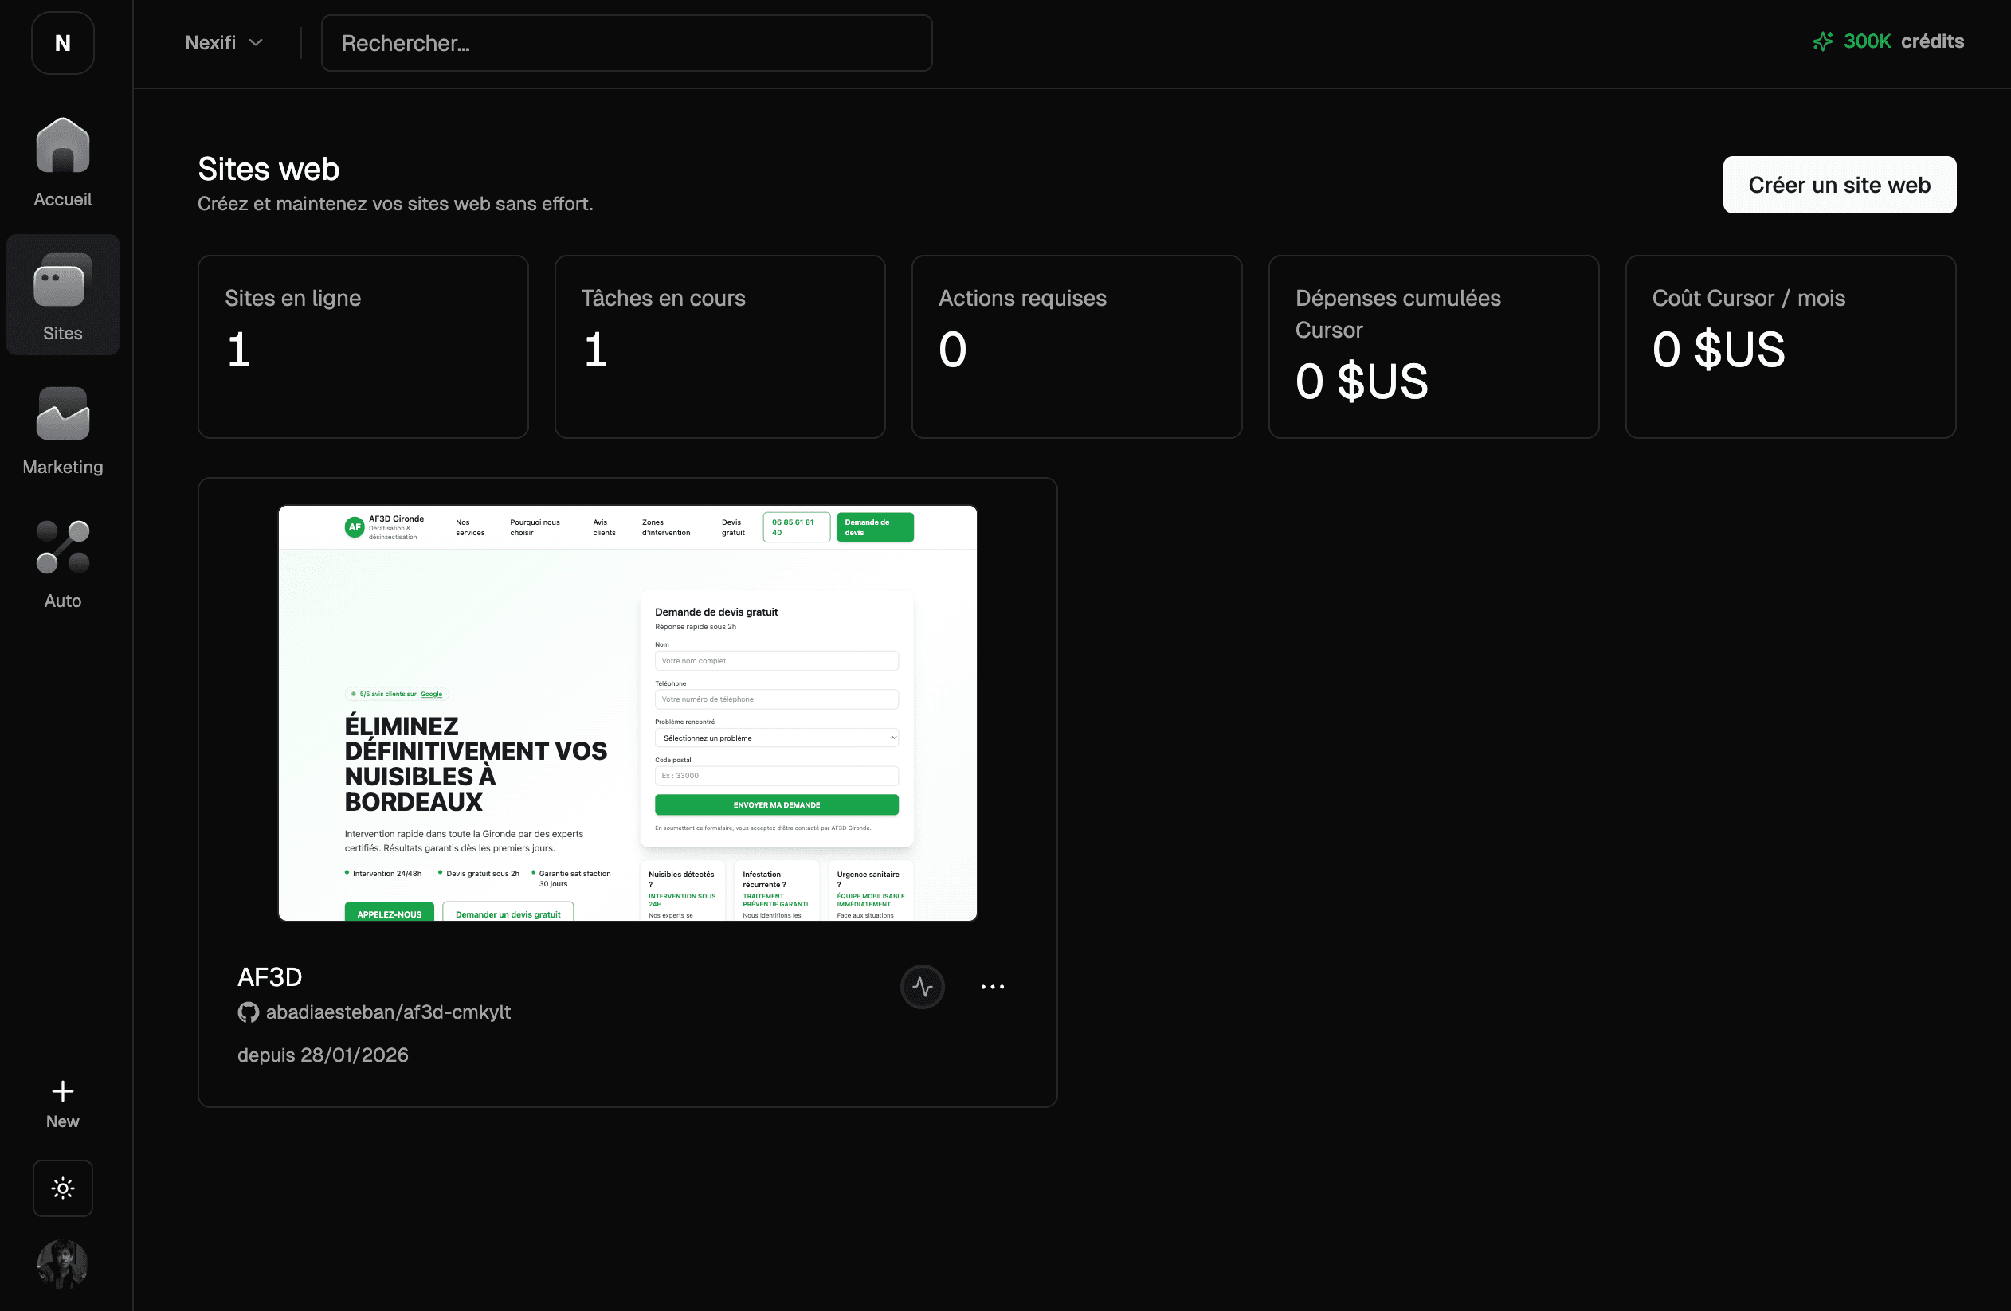2011x1311 pixels.
Task: Click Nos services in the site preview nav
Action: tap(470, 527)
